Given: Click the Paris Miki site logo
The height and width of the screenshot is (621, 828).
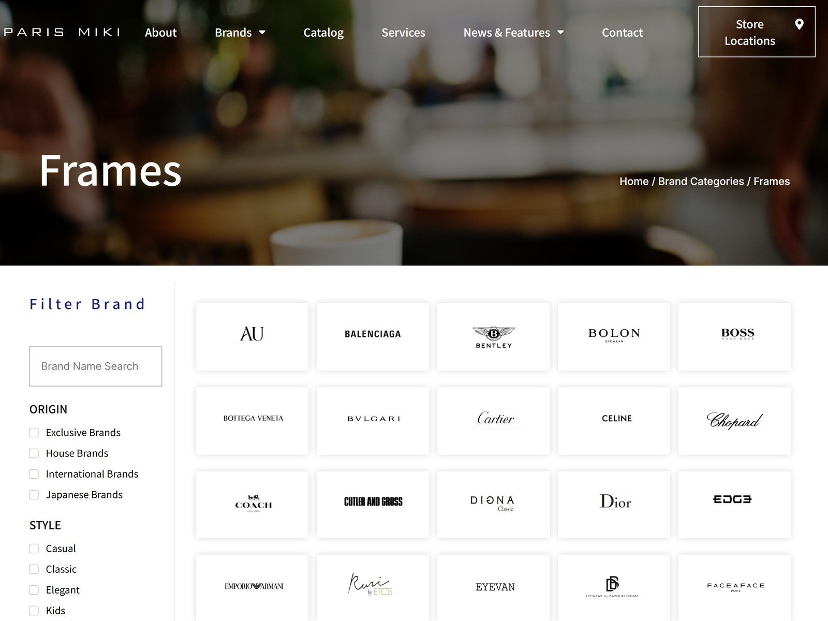Looking at the screenshot, I should 62,33.
